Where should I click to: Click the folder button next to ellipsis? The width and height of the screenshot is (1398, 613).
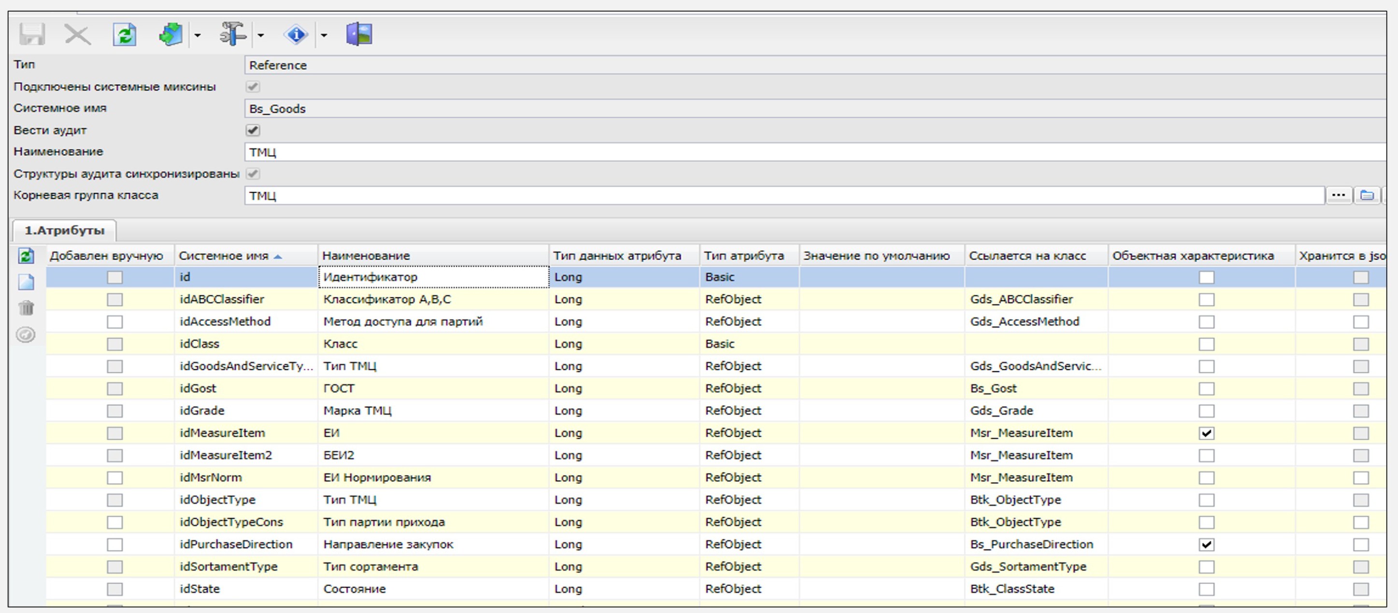1366,195
